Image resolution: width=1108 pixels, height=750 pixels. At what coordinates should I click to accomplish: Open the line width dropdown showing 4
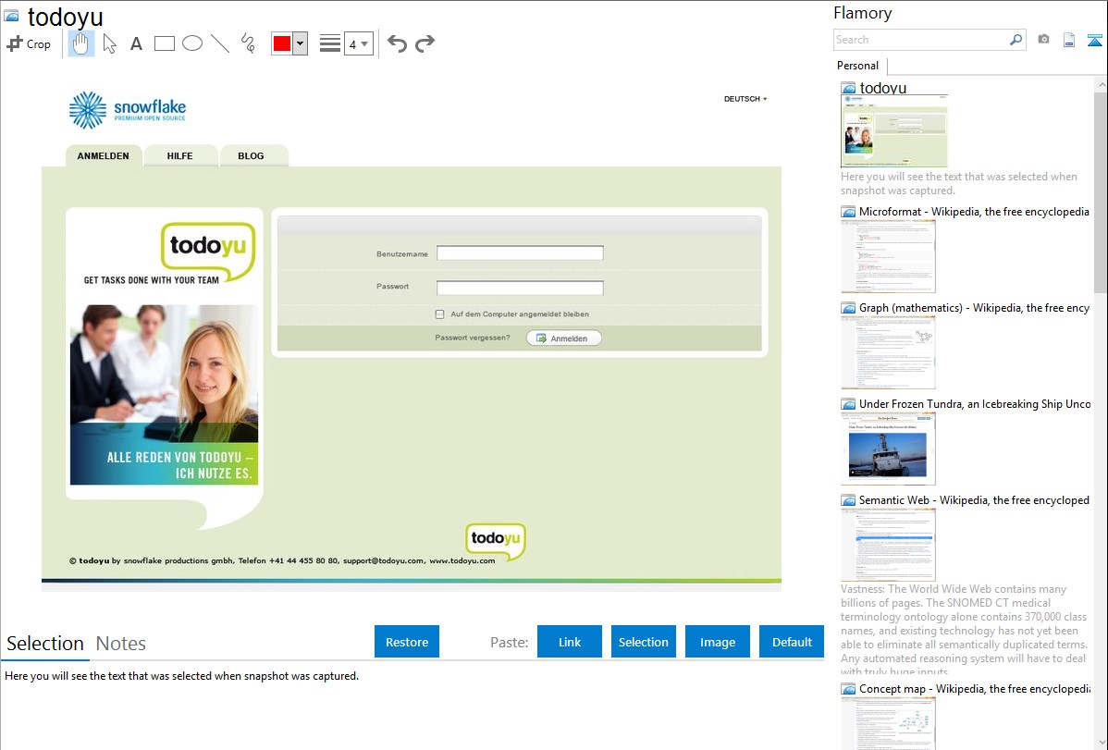(358, 43)
